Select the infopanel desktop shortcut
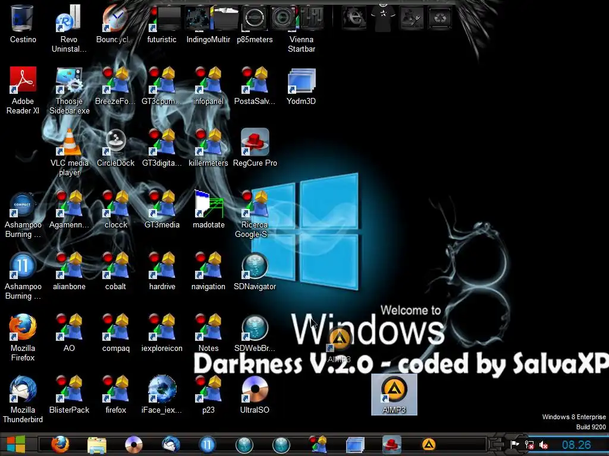 pos(208,85)
